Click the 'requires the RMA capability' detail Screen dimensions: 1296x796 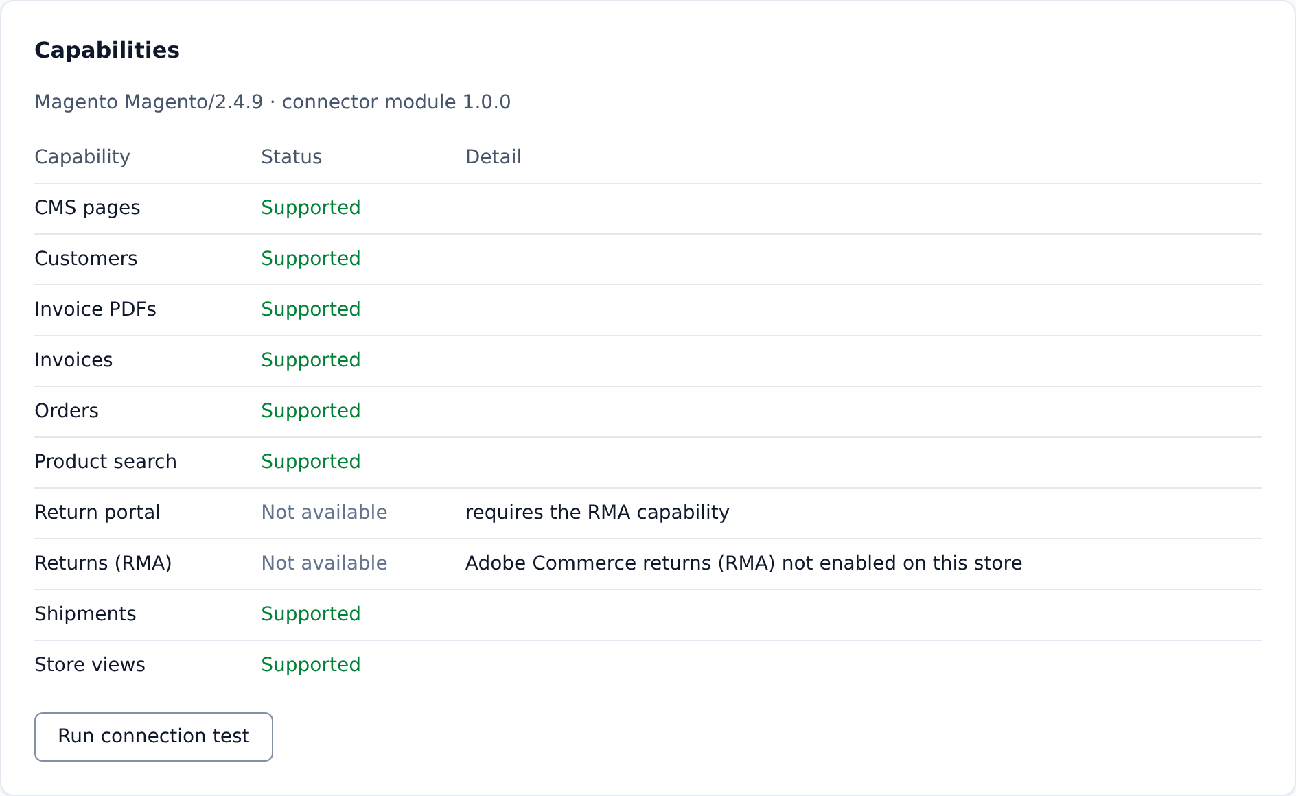pyautogui.click(x=597, y=513)
